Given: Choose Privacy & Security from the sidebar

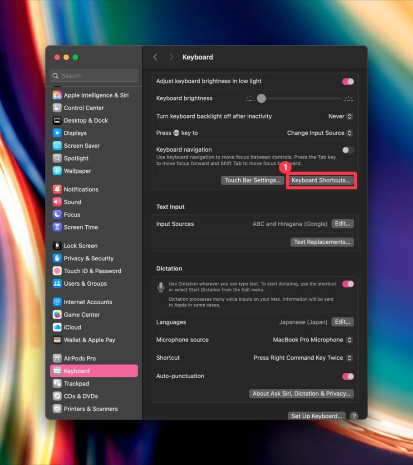Looking at the screenshot, I should 88,258.
